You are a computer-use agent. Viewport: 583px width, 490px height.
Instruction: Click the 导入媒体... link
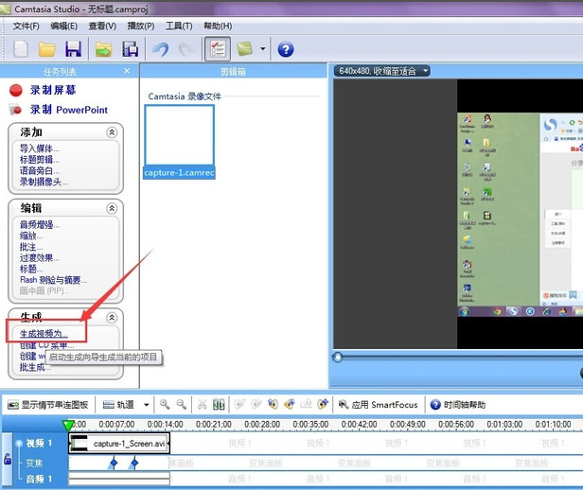click(x=40, y=149)
